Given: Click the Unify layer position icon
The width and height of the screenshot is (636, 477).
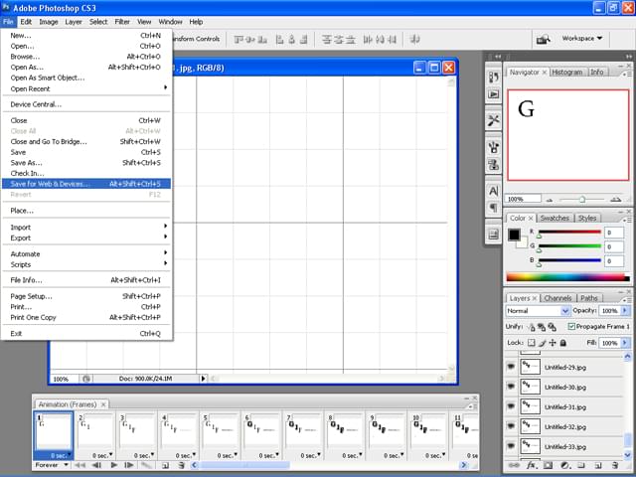Looking at the screenshot, I should (x=531, y=327).
